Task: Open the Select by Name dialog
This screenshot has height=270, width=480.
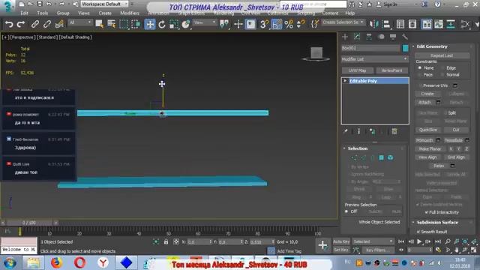Action: pyautogui.click(x=112, y=24)
